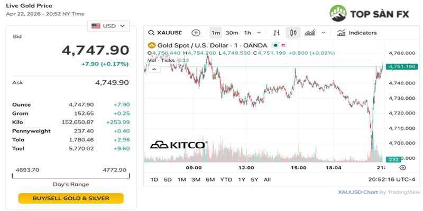Select the YTD date range tab

point(226,179)
